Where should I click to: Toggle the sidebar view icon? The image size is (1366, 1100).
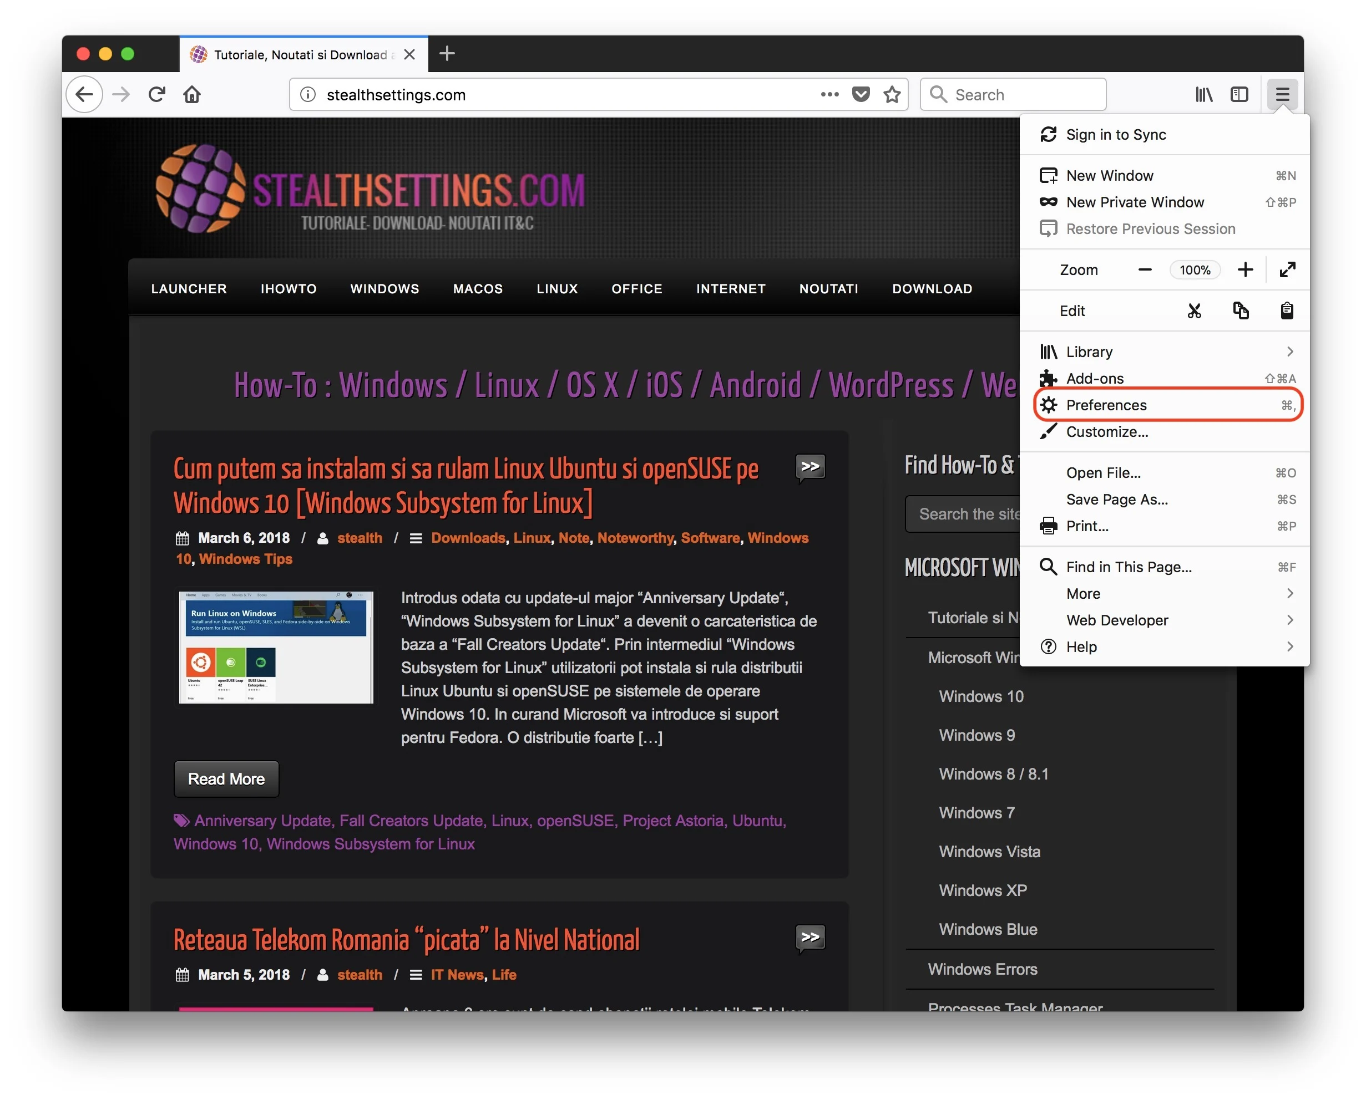pyautogui.click(x=1238, y=94)
